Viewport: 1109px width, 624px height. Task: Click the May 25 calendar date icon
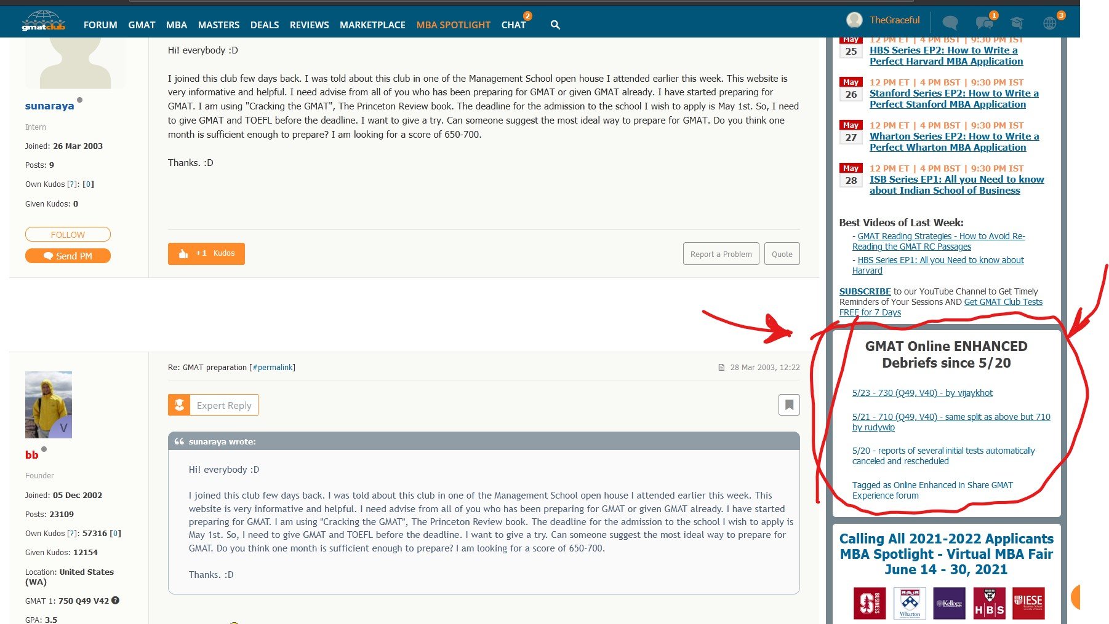pos(851,48)
